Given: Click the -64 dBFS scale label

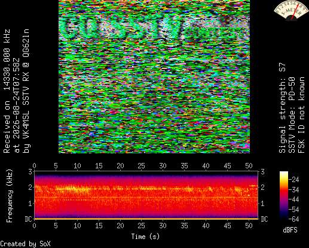Looking at the screenshot, I should (293, 219).
